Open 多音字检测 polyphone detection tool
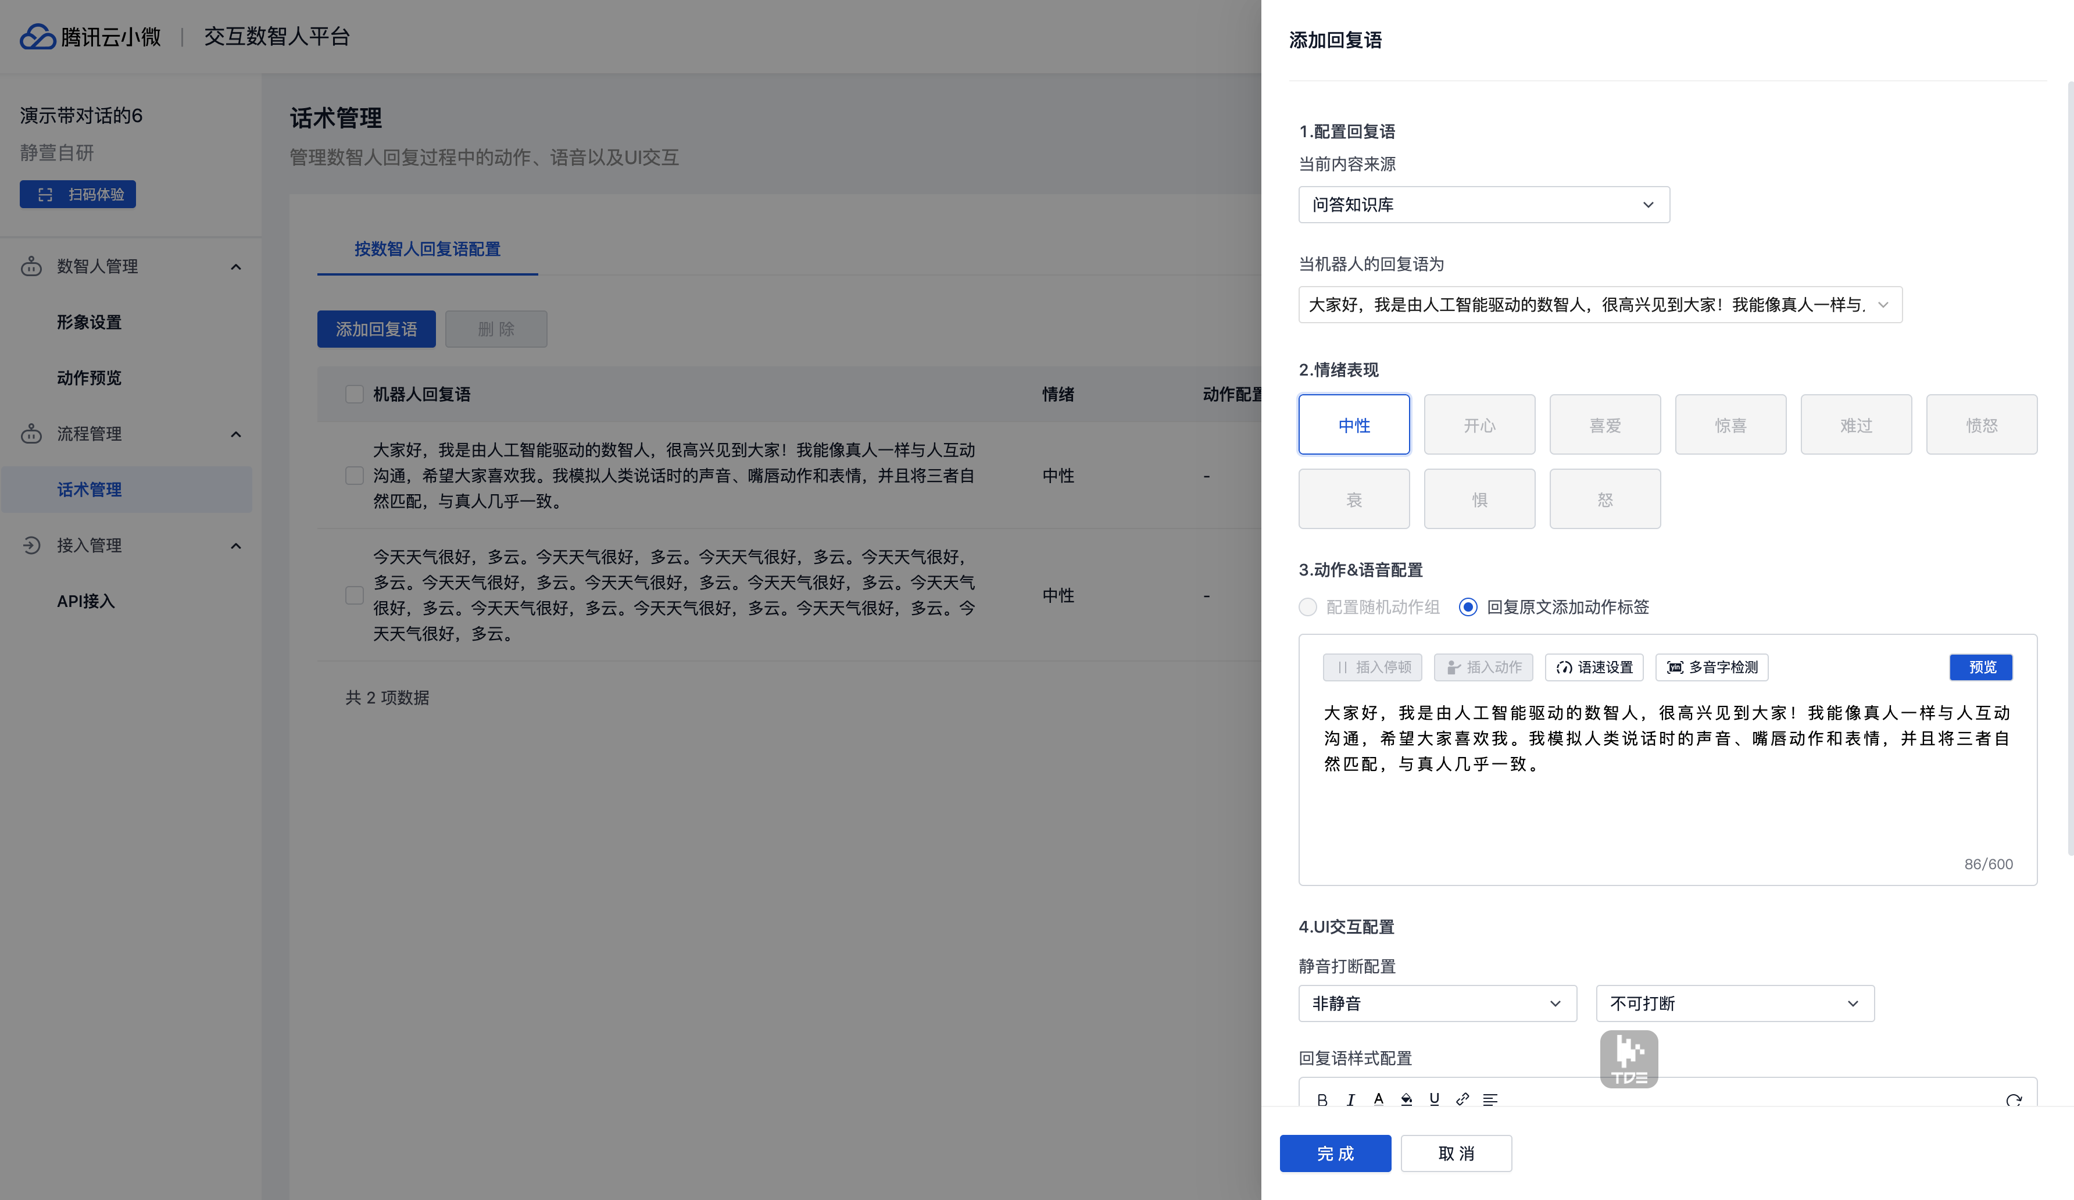2074x1200 pixels. tap(1712, 667)
